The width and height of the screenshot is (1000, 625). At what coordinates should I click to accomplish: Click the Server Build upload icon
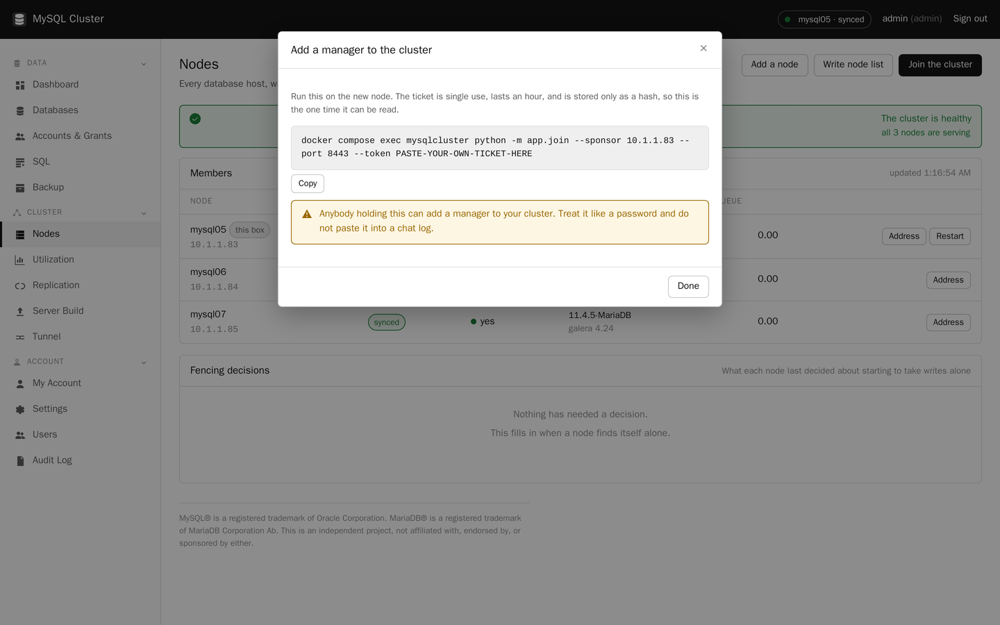tap(20, 312)
